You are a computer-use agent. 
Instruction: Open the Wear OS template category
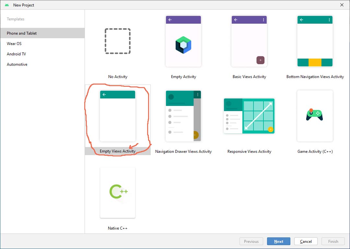point(14,44)
